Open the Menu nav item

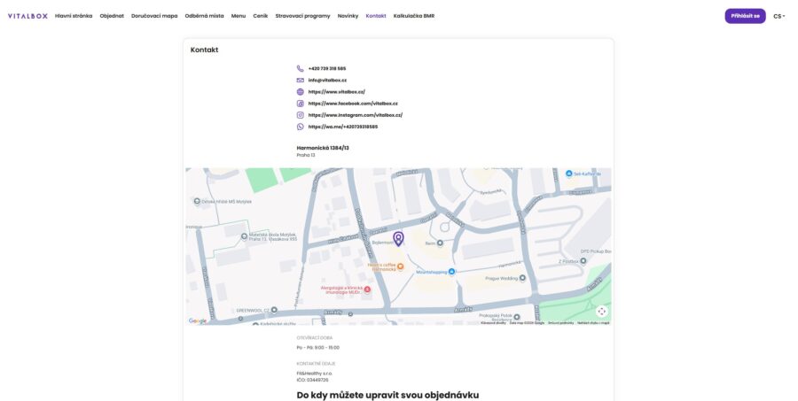239,16
